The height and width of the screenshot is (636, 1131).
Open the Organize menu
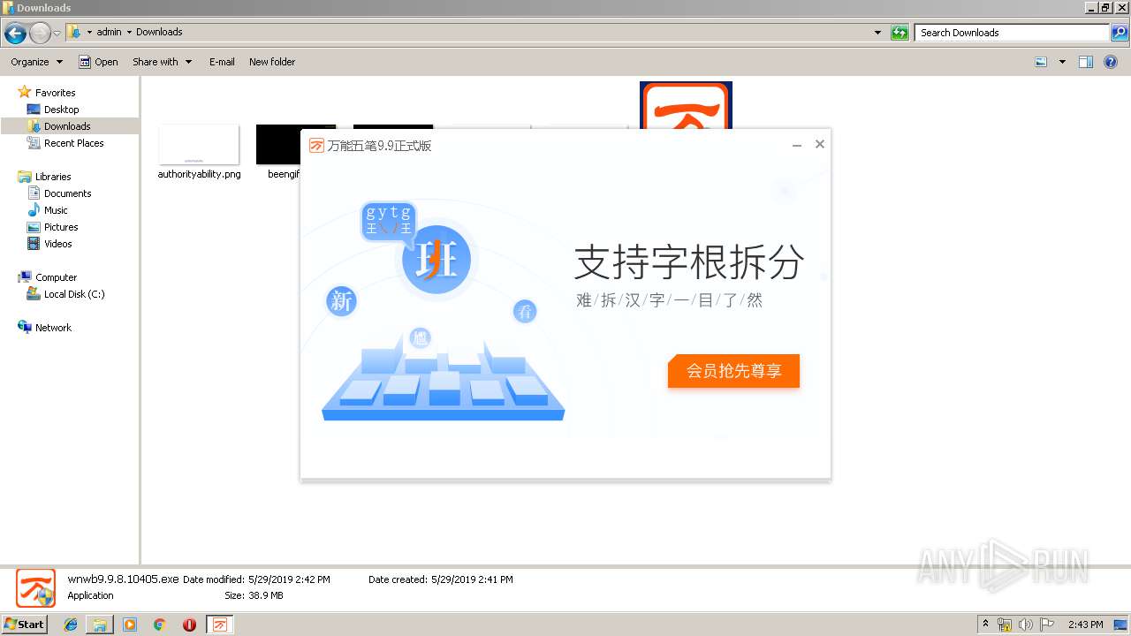pyautogui.click(x=36, y=62)
